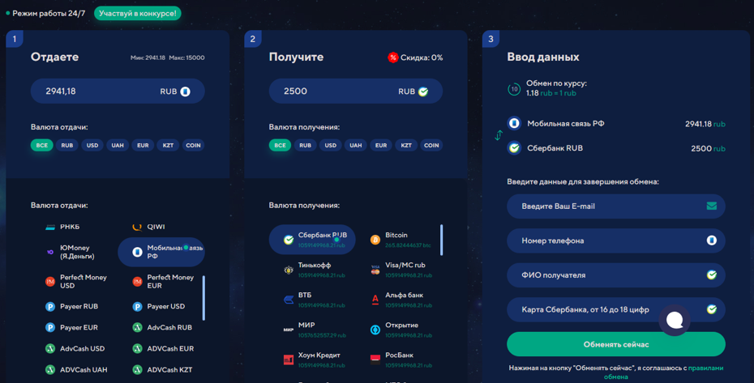Click the Perfect Money USD icon
The image size is (754, 383).
pyautogui.click(x=50, y=282)
